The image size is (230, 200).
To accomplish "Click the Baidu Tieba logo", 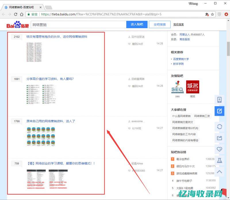I will tap(18, 25).
